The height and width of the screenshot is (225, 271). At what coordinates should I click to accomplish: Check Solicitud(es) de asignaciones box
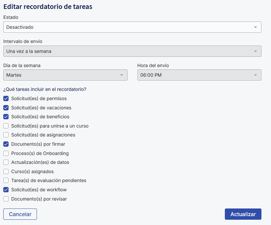point(6,135)
